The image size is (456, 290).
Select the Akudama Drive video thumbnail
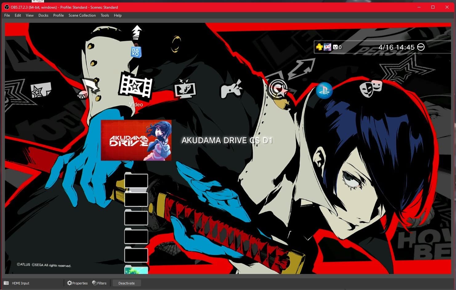136,140
